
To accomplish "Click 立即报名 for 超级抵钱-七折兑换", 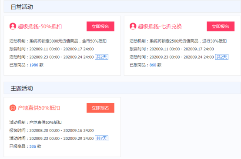I will pyautogui.click(x=221, y=26).
